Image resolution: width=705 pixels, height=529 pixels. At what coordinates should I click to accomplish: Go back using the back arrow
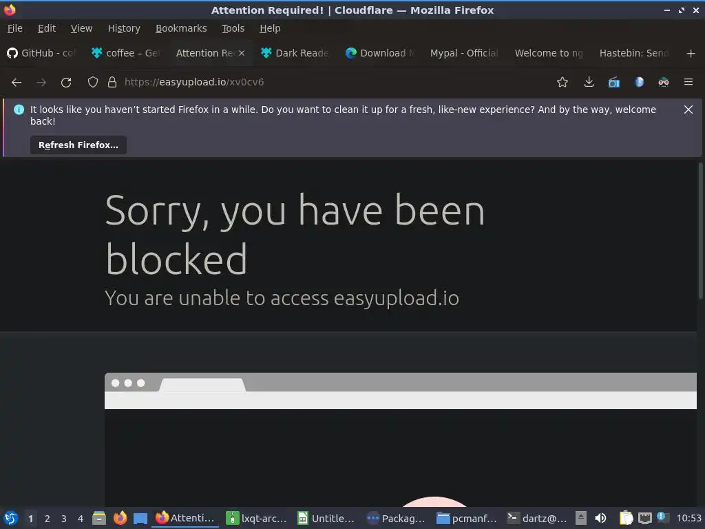point(17,83)
